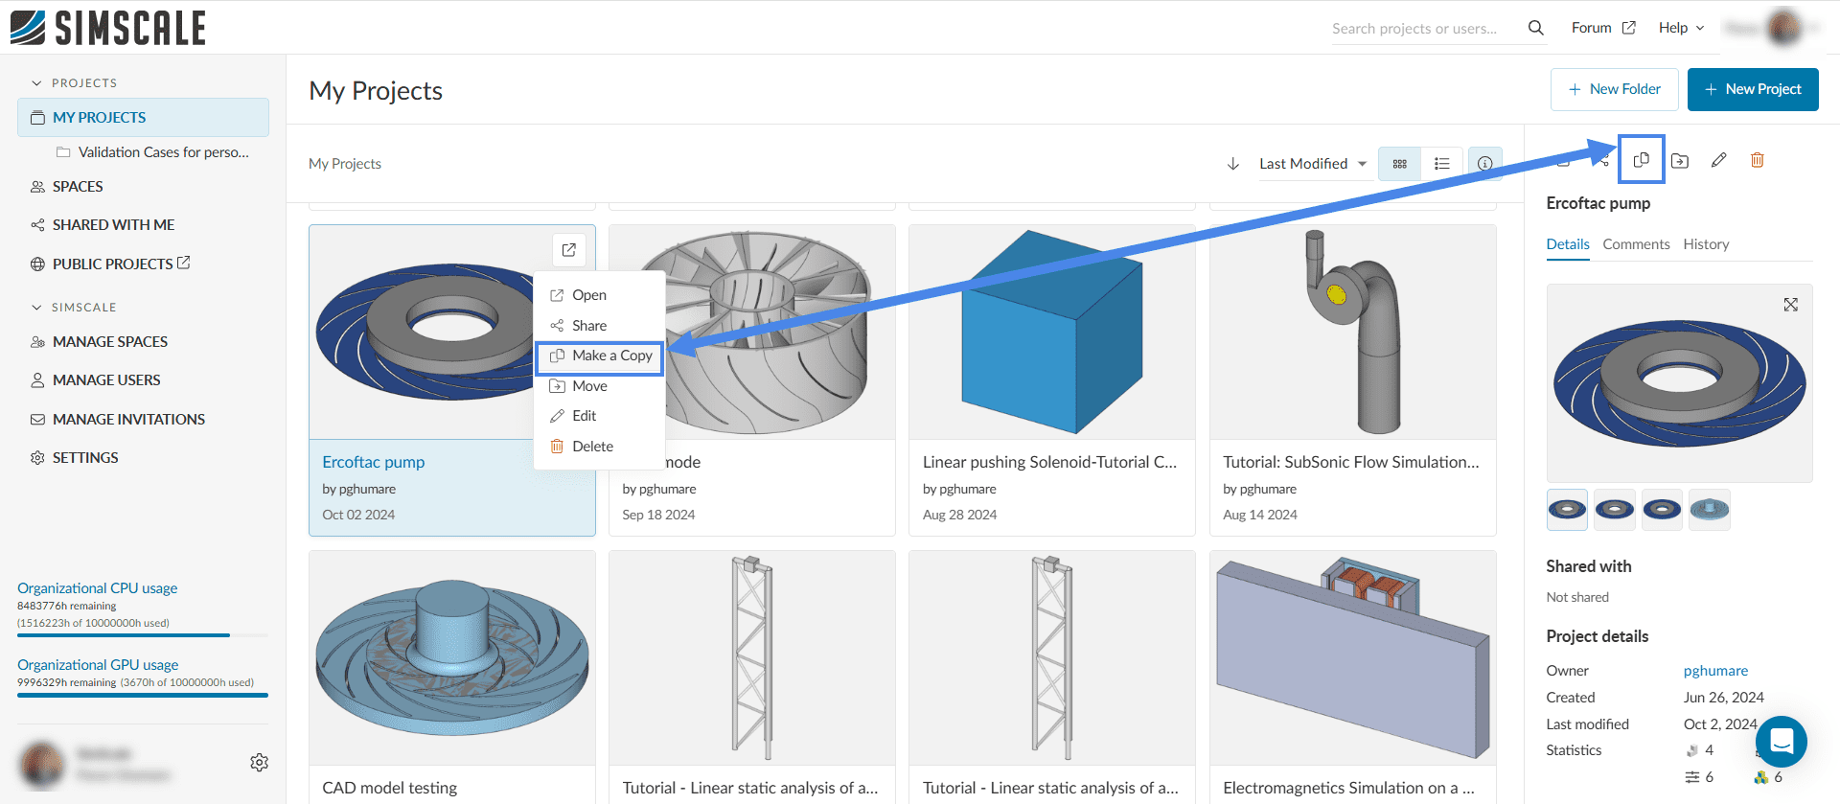The height and width of the screenshot is (804, 1840).
Task: Click the New Project button
Action: coord(1752,89)
